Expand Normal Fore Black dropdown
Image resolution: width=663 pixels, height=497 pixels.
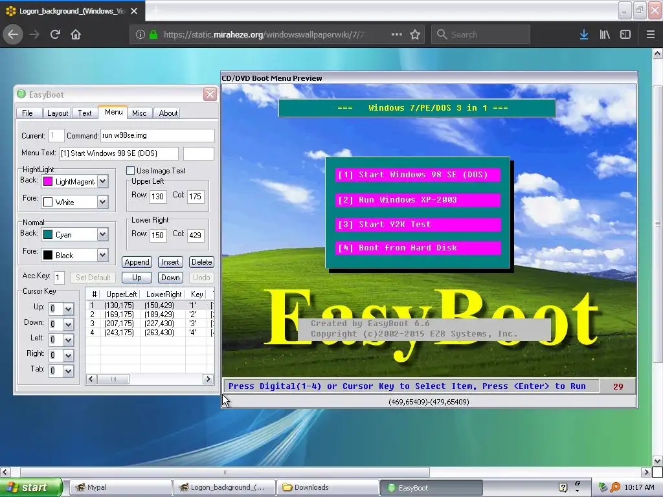(102, 255)
